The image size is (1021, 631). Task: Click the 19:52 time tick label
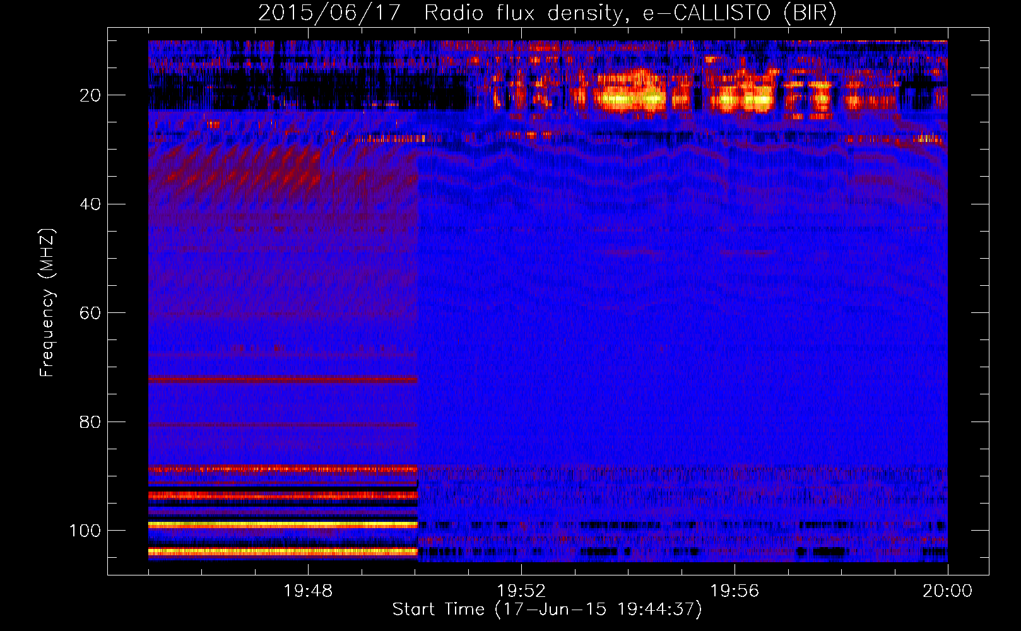(521, 591)
